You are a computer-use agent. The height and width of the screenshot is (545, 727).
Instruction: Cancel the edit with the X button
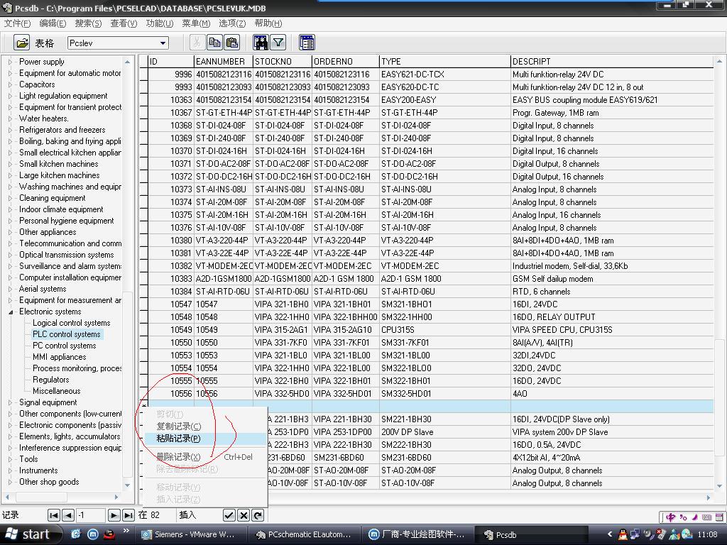244,515
